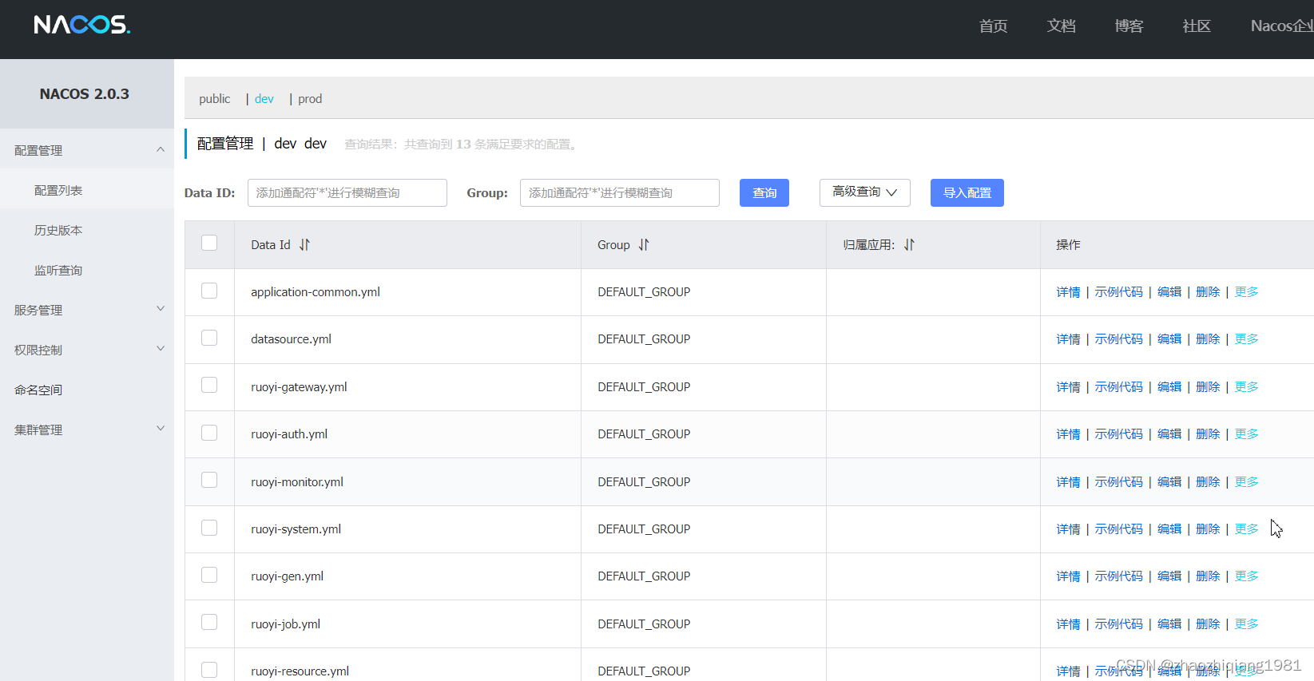Open 更多 menu for datasource.yml
This screenshot has height=681, width=1314.
coord(1246,339)
